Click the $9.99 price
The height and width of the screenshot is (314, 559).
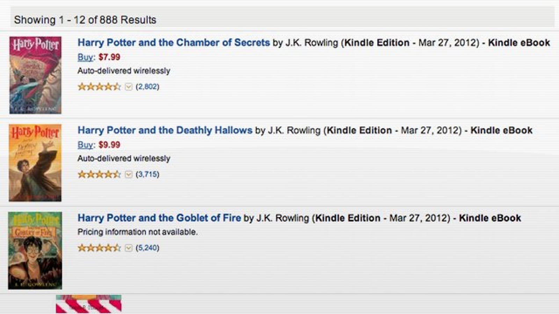(109, 144)
